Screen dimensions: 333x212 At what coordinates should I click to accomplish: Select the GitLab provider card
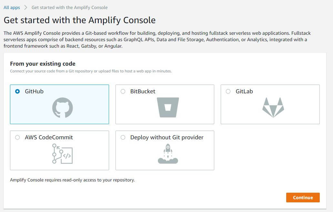click(x=270, y=104)
